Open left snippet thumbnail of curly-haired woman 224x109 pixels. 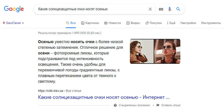click(x=142, y=51)
